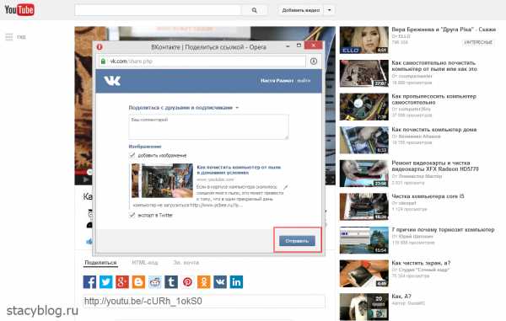The height and width of the screenshot is (321, 506).
Task: Share via the Google Plus icon
Action: pos(122,282)
